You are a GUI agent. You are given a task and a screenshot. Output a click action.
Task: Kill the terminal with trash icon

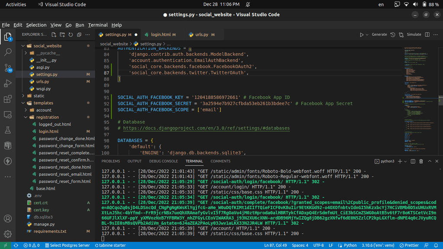[421, 161]
